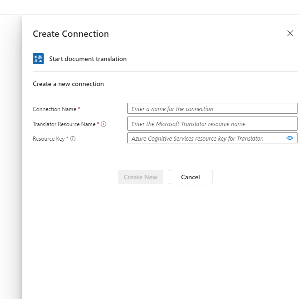
Task: Click the shaded area left of panel
Action: pos(11,157)
